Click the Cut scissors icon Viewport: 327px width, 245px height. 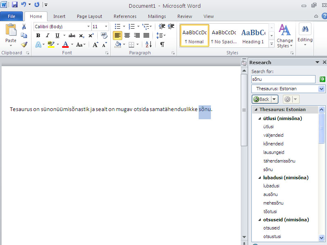point(24,27)
